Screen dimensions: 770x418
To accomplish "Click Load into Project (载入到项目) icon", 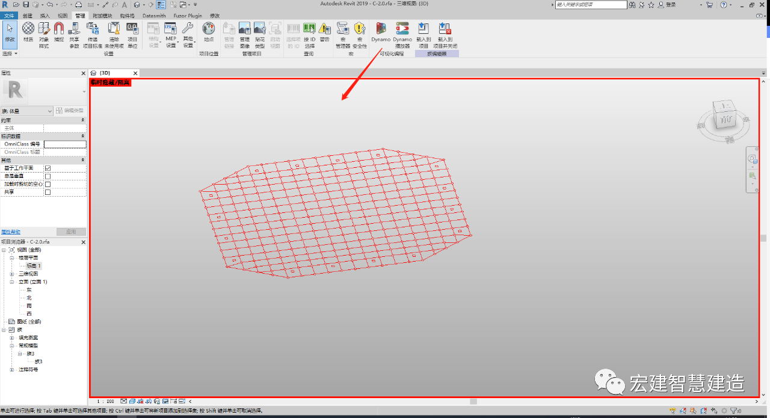I will 423,35.
